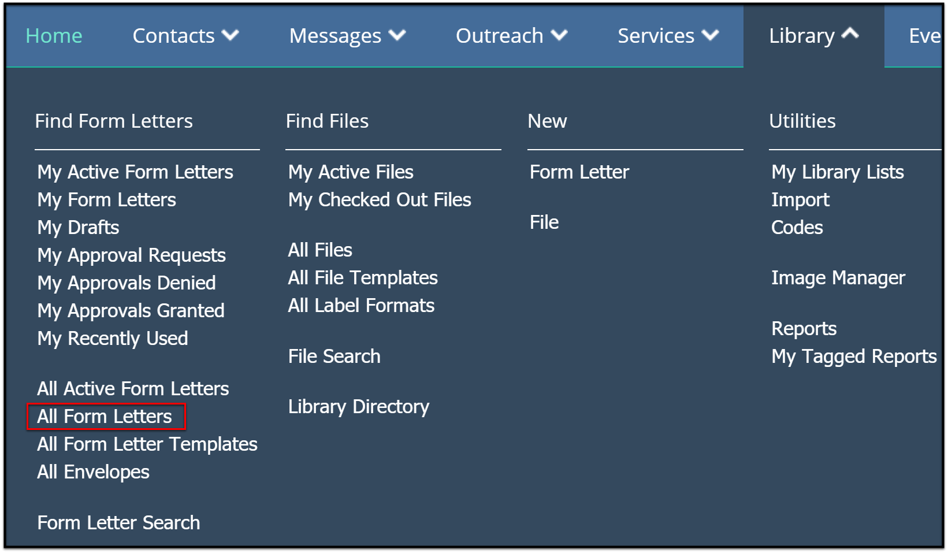Expand the Services menu chevron
The image size is (948, 553).
pos(710,35)
